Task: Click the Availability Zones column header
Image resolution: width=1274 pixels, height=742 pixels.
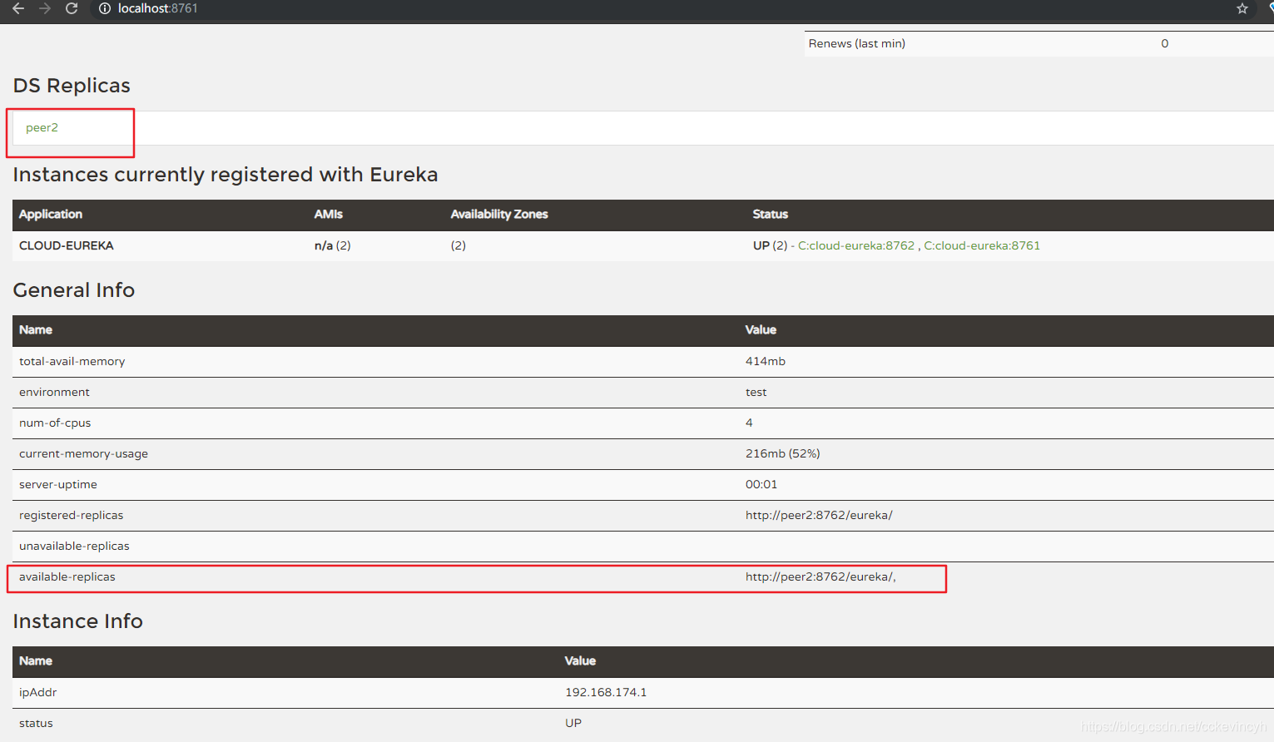Action: (x=499, y=214)
